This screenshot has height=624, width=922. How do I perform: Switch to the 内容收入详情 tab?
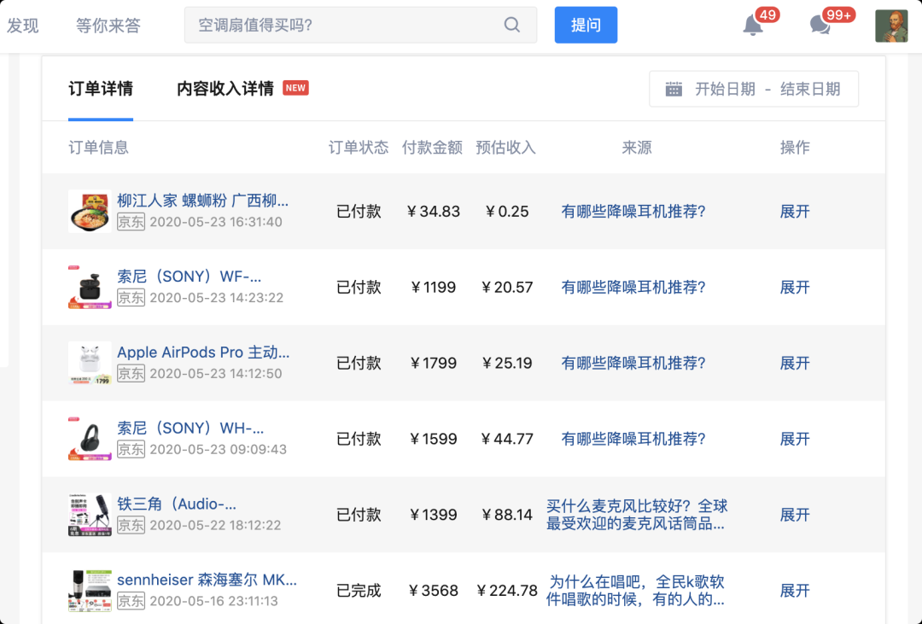click(225, 89)
